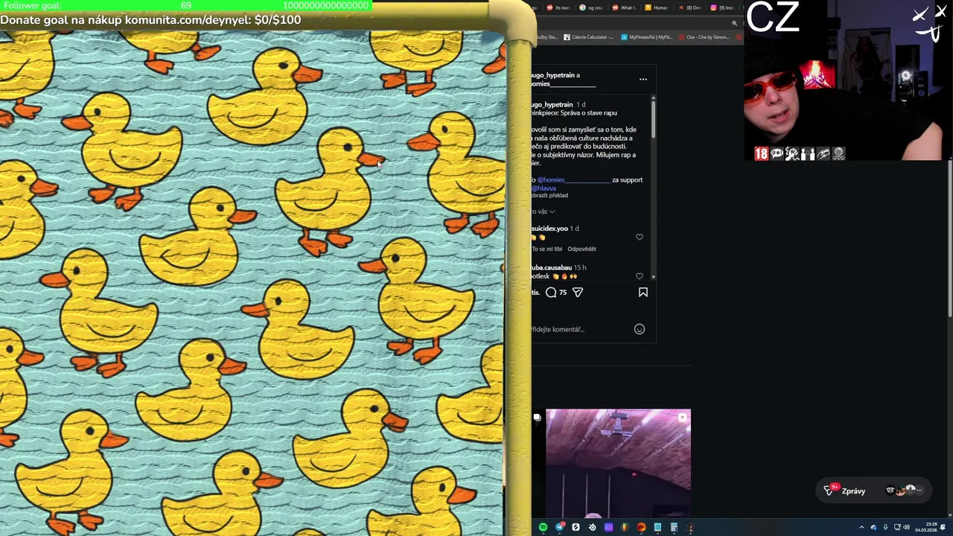Open the Notepad app in taskbar

point(657,527)
